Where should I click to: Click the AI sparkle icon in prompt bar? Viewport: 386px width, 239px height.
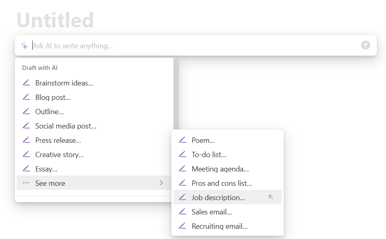[25, 46]
